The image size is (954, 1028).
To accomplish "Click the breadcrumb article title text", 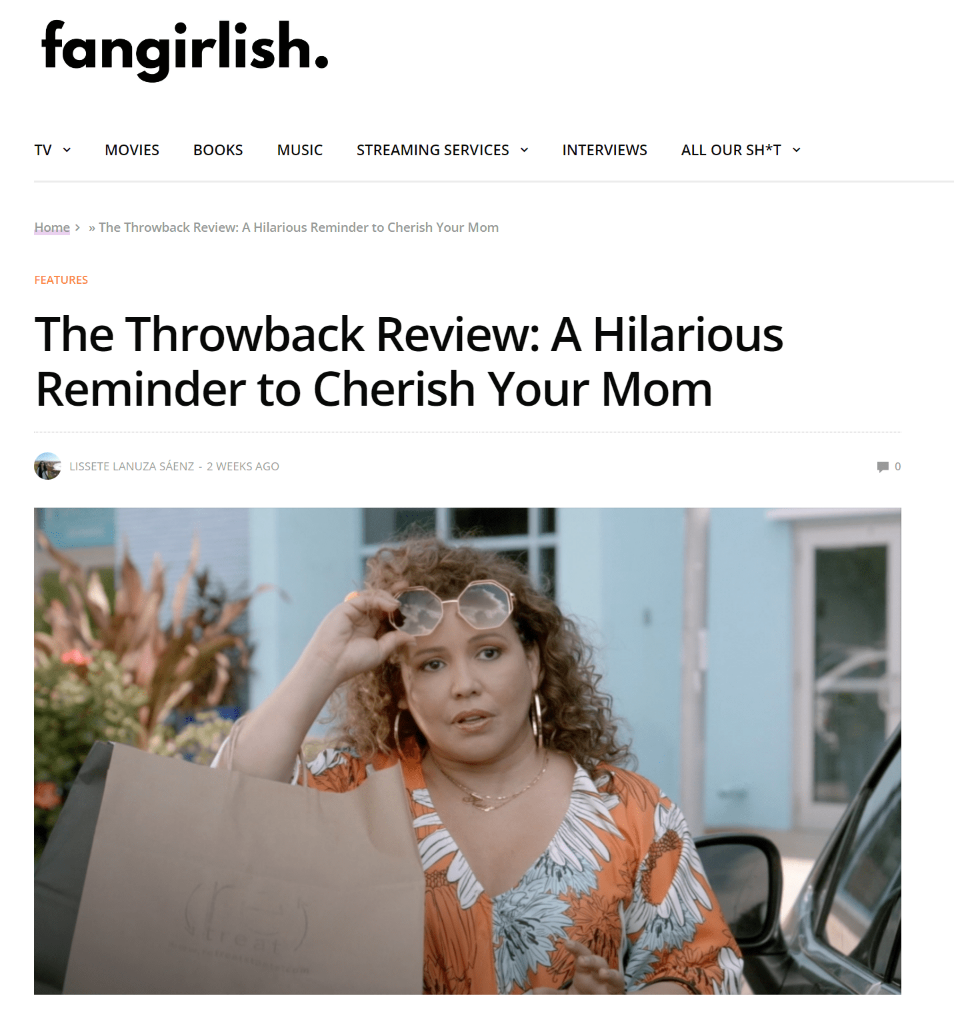I will pos(299,227).
